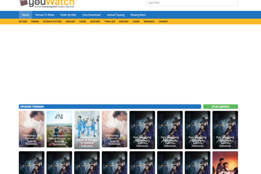
Task: Click the youWatch clapperboard logo
Action: (x=47, y=3)
